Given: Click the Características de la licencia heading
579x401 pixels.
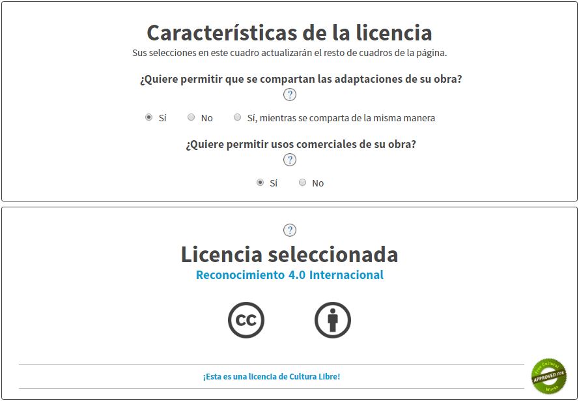Looking at the screenshot, I should (x=289, y=33).
